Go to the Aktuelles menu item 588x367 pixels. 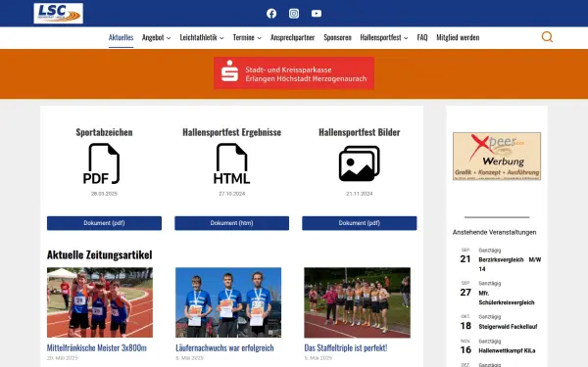(x=122, y=37)
